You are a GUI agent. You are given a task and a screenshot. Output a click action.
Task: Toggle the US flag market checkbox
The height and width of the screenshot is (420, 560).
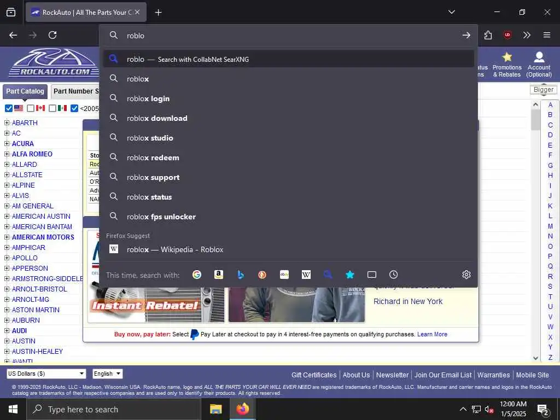coord(9,108)
